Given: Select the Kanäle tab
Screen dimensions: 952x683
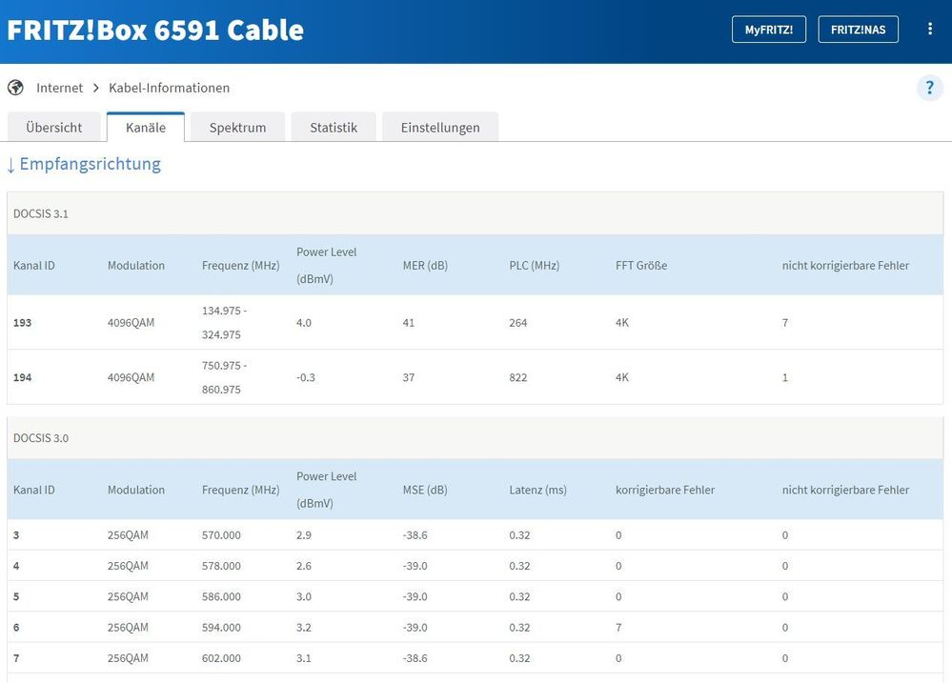Looking at the screenshot, I should tap(146, 128).
